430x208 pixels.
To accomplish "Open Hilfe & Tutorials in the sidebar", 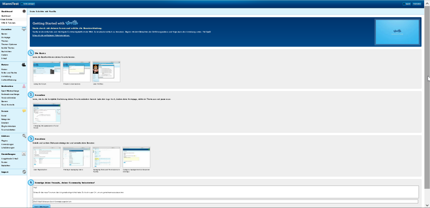I will click(x=8, y=23).
